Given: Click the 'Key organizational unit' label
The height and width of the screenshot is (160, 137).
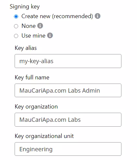Looking at the screenshot, I should [x=44, y=136].
